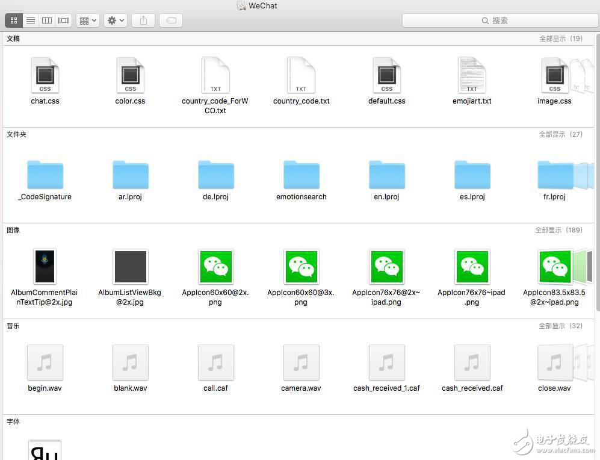Image resolution: width=600 pixels, height=460 pixels.
Task: Switch to list view mode
Action: [x=31, y=20]
